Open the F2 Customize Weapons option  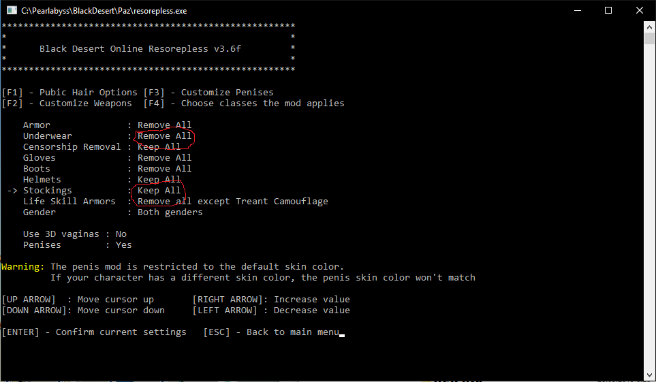(67, 104)
